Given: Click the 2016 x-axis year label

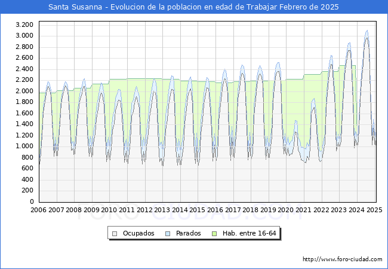Looking at the screenshot, I should [215, 210].
